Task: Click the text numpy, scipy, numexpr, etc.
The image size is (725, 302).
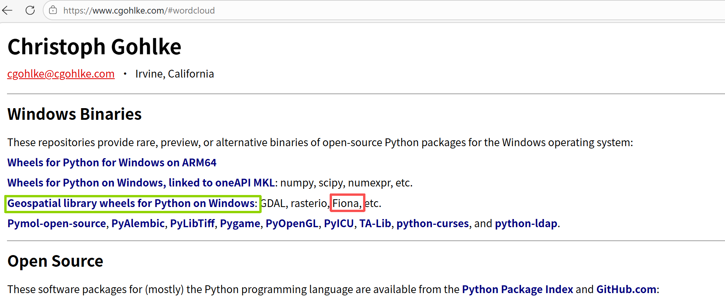Action: [x=346, y=183]
